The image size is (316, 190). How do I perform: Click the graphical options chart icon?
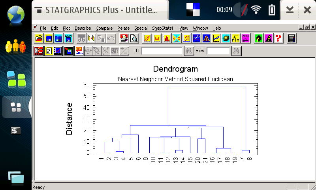58,51
